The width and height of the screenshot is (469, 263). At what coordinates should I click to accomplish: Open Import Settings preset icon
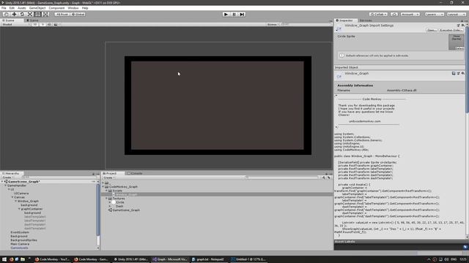[458, 26]
